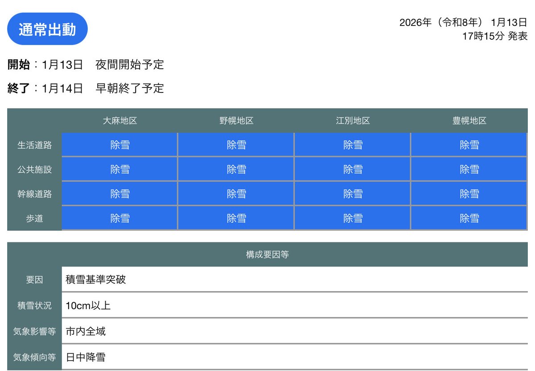This screenshot has height=371, width=535.
Task: Click 除雪 cell for 公共施設 in 野幌地区
Action: coord(236,170)
